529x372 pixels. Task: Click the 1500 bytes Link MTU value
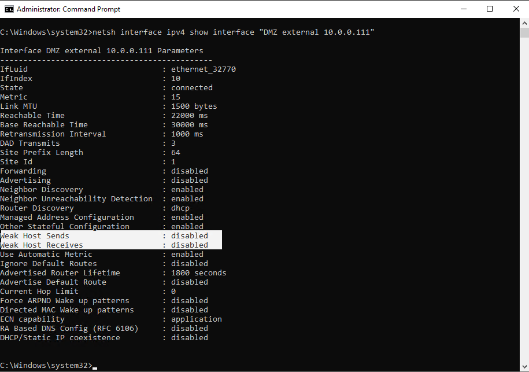[x=194, y=106]
